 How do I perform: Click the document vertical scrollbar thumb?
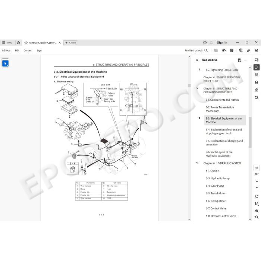coord(189,85)
